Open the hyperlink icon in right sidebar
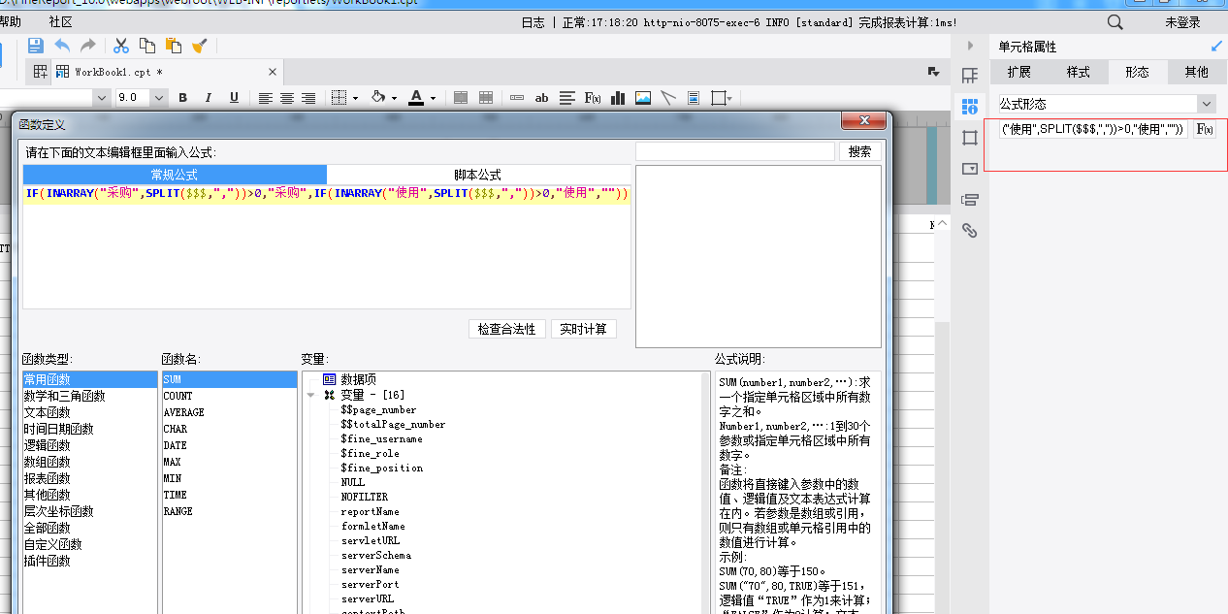The height and width of the screenshot is (614, 1228). coord(969,231)
